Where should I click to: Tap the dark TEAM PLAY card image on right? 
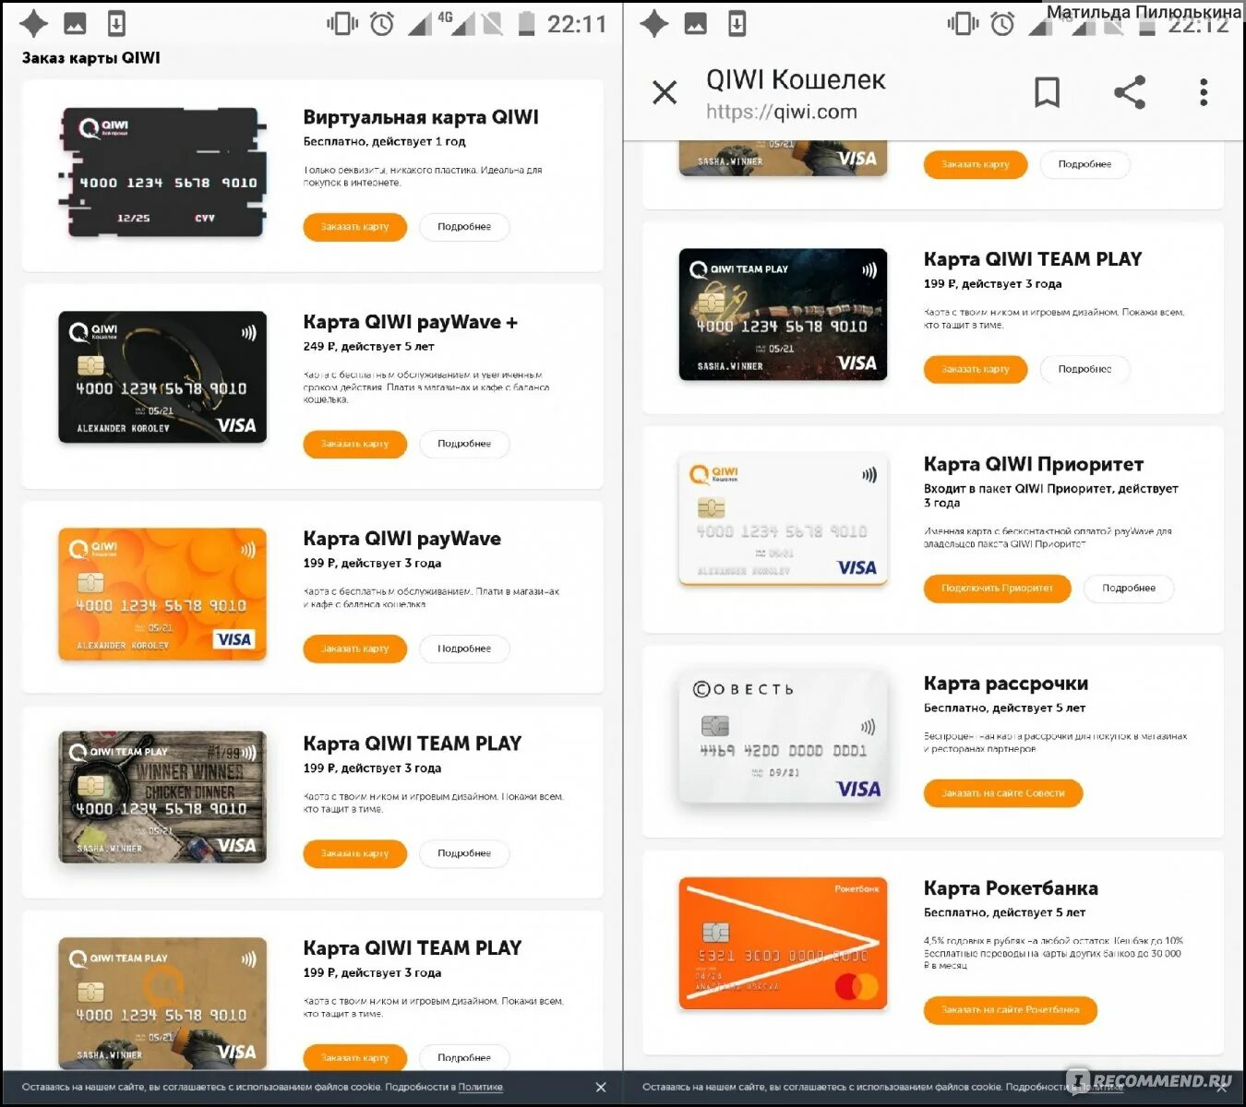783,315
